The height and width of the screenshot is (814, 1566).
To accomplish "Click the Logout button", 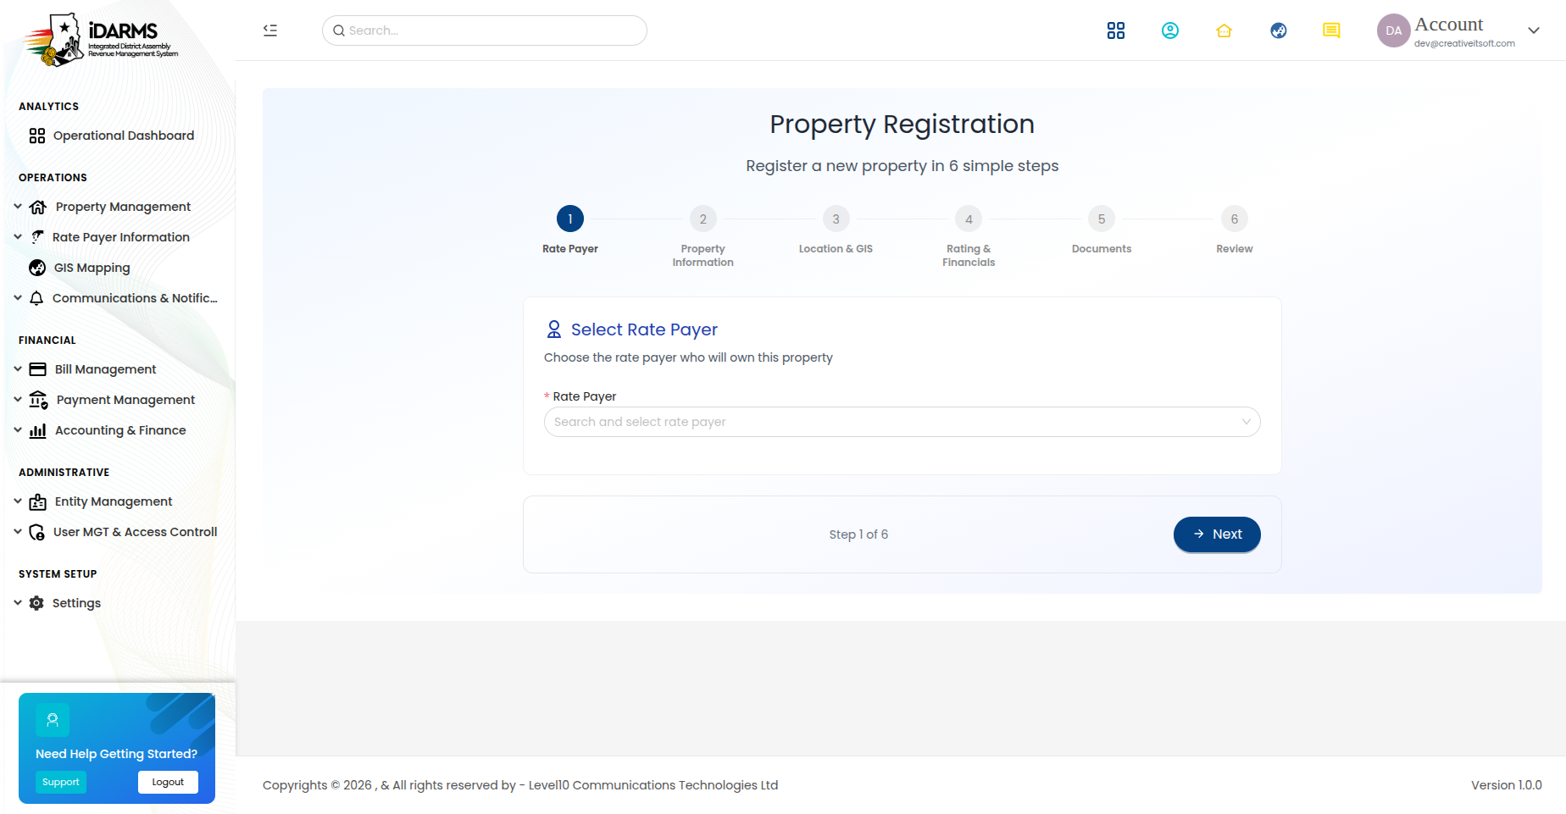I will pos(168,782).
